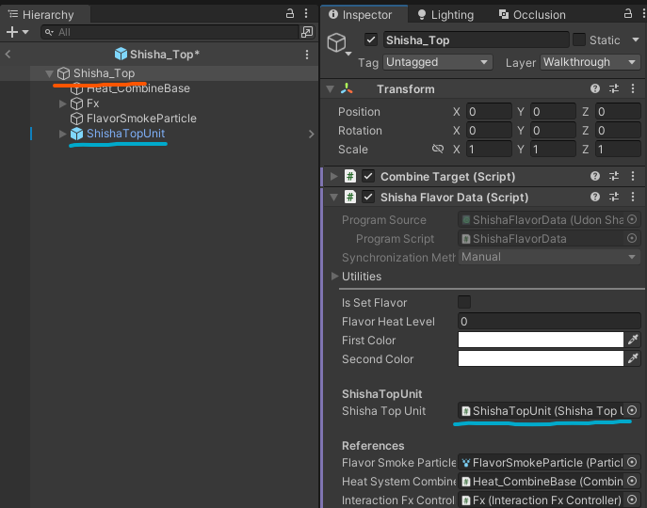Open the search-in-window icon beside search
Viewport: 647px width, 508px height.
pyautogui.click(x=307, y=32)
